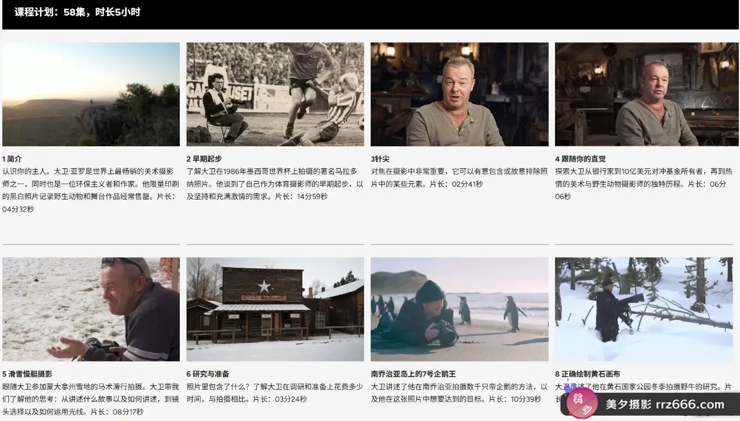Click the title '1 简介'
Viewport: 740px width, 421px height.
(x=12, y=158)
